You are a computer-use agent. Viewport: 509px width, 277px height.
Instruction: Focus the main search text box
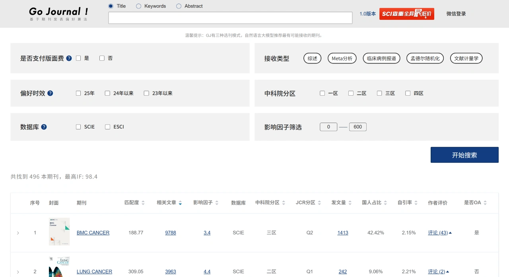click(230, 18)
